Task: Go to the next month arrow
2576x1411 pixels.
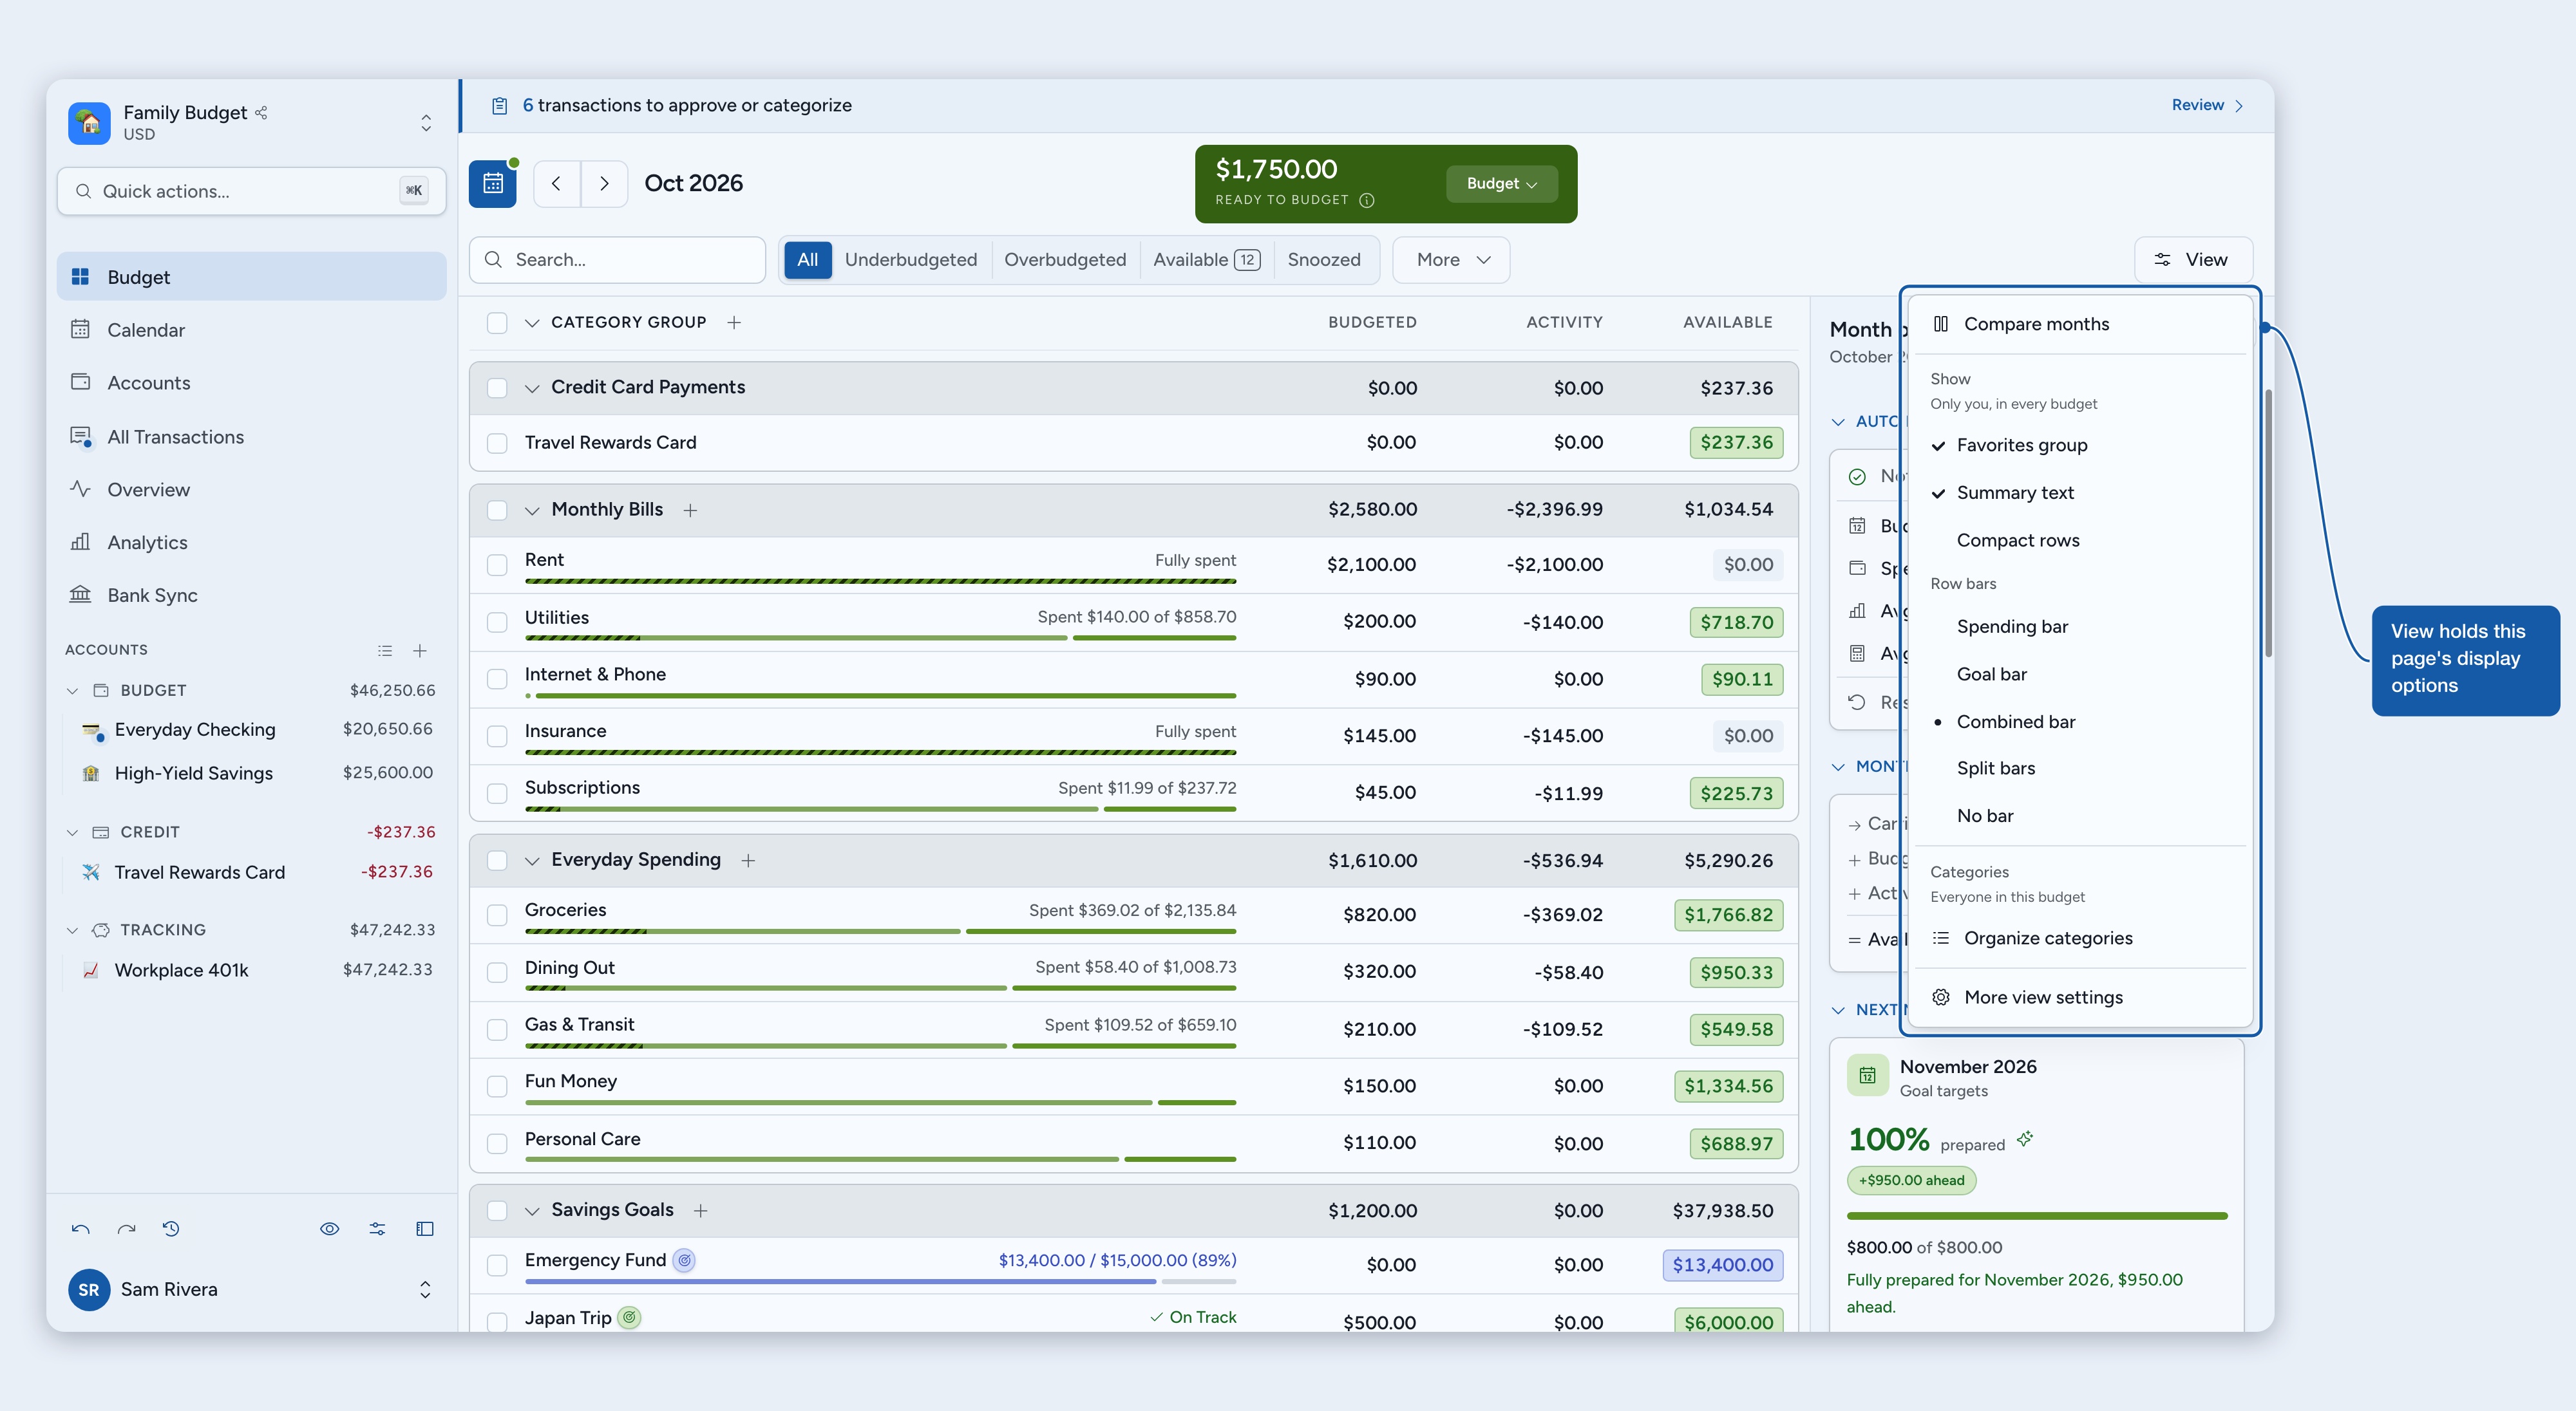Action: click(604, 184)
